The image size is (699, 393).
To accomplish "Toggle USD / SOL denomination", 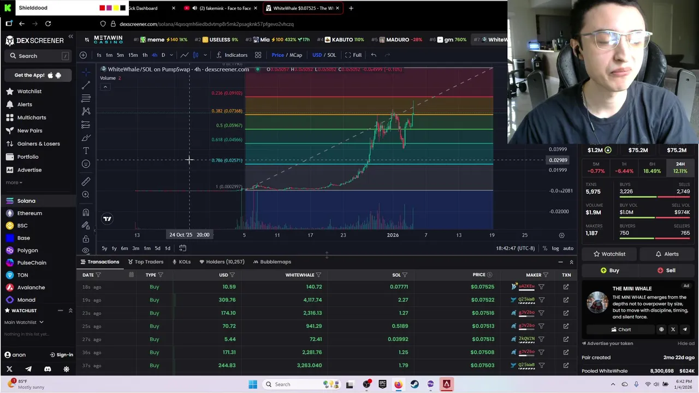I will click(x=324, y=55).
